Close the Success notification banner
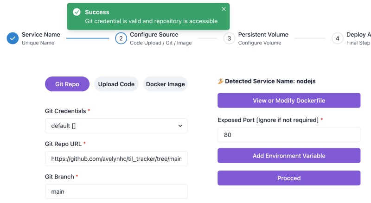Viewport: 371px width, 203px height. point(224,9)
